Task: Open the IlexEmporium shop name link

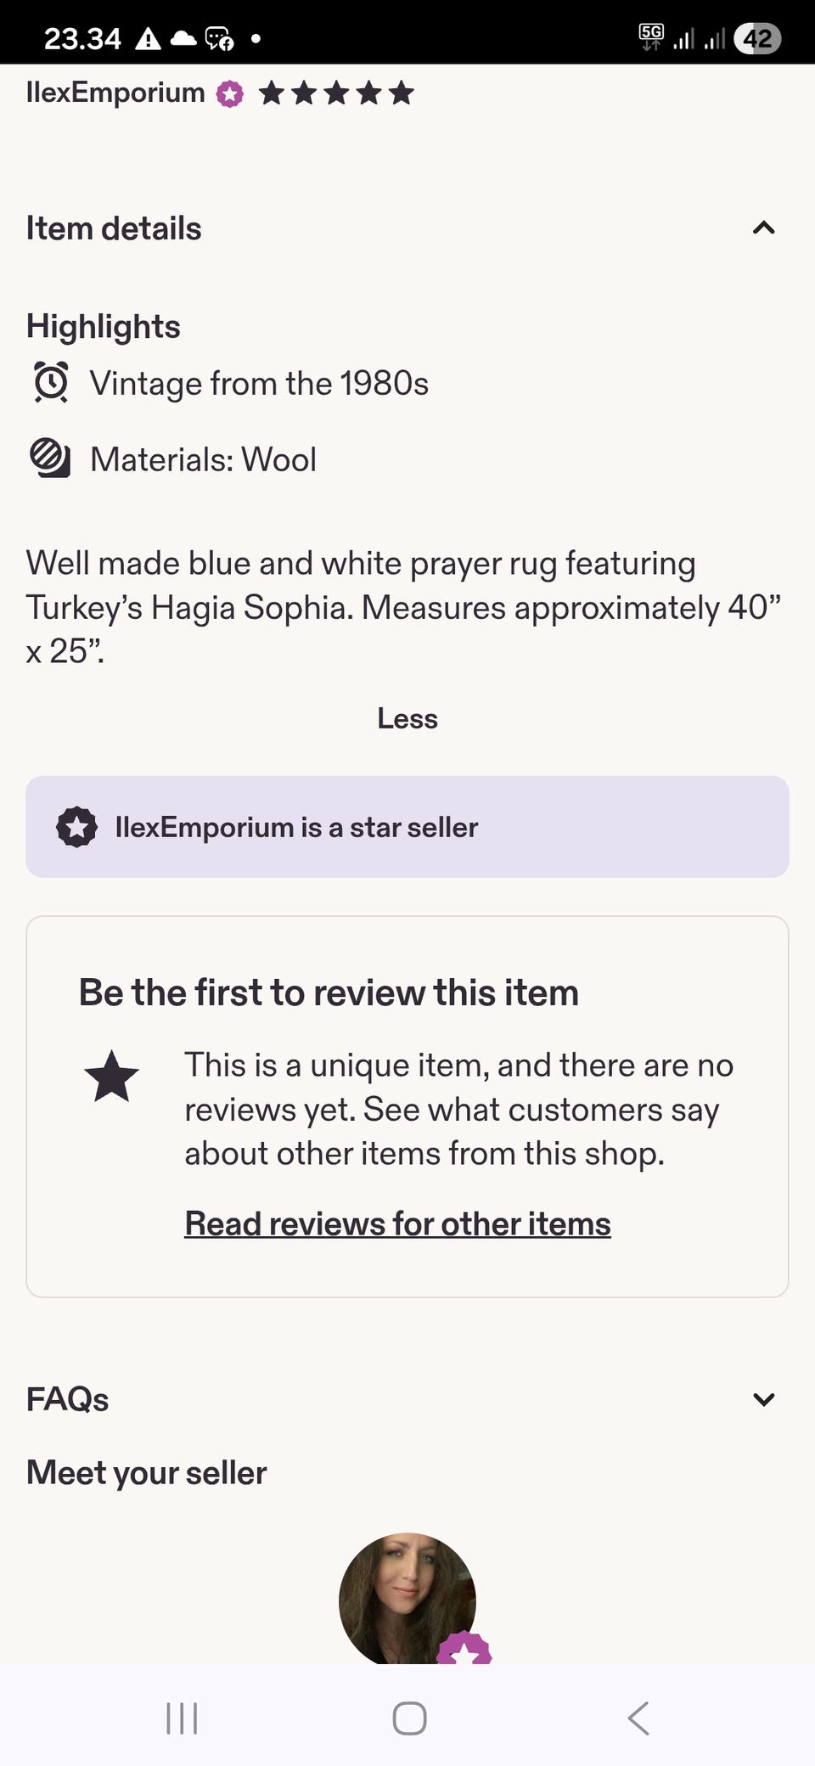Action: [115, 93]
